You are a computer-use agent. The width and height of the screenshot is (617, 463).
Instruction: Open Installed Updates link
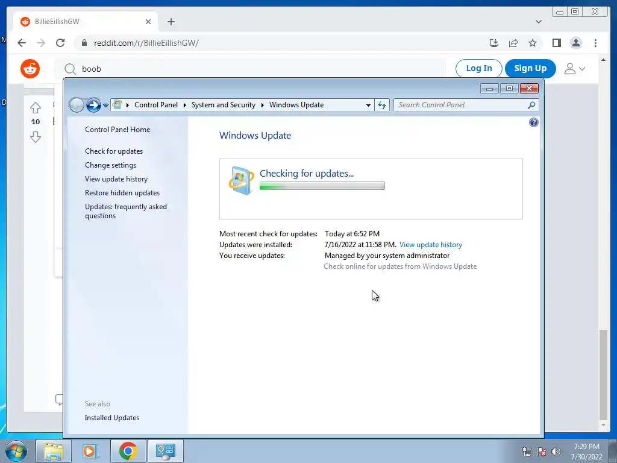point(111,418)
